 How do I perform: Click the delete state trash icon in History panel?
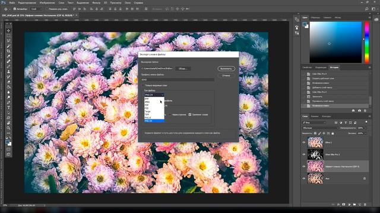365,111
